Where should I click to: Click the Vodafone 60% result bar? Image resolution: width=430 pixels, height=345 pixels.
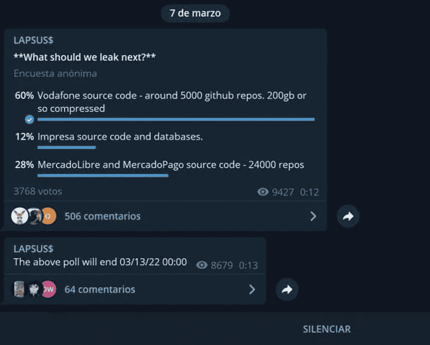176,119
